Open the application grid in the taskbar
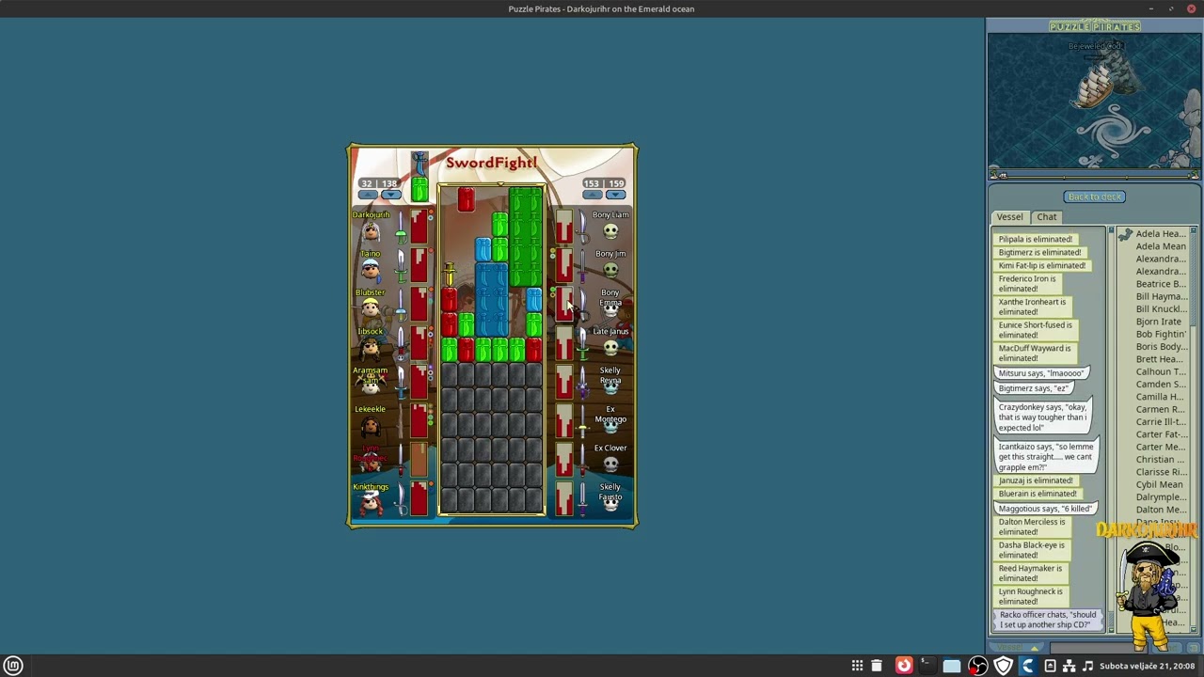Image resolution: width=1204 pixels, height=677 pixels. coord(857,667)
